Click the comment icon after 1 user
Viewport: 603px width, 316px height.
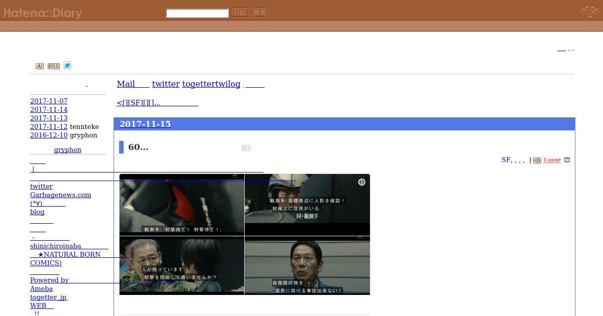(x=567, y=161)
